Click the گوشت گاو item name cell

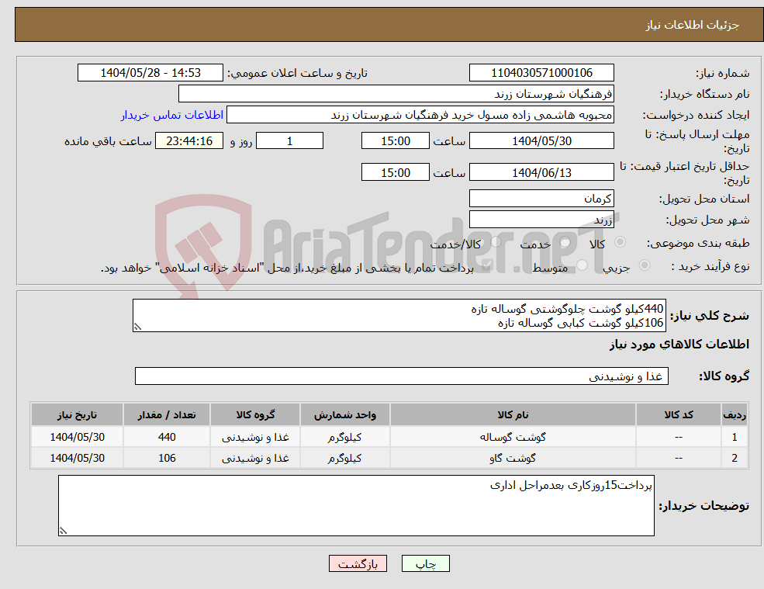pyautogui.click(x=513, y=458)
